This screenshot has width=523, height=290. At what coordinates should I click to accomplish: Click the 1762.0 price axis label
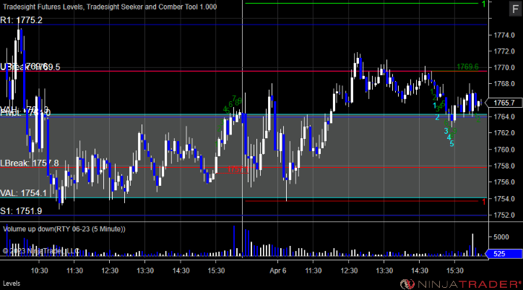tap(504, 133)
